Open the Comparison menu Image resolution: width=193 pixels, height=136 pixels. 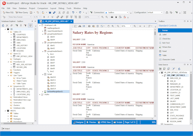(x=43, y=8)
